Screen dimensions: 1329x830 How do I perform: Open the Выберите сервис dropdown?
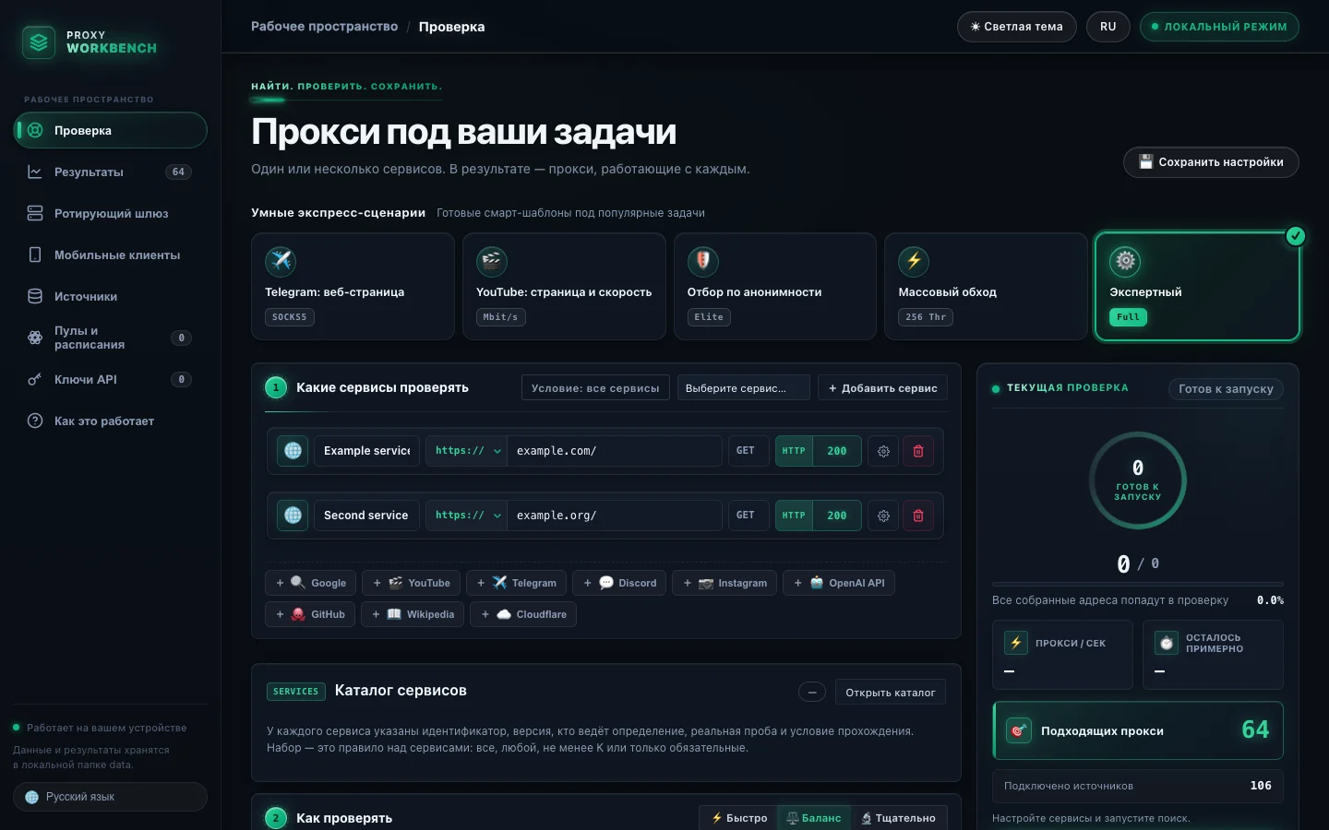tap(743, 388)
